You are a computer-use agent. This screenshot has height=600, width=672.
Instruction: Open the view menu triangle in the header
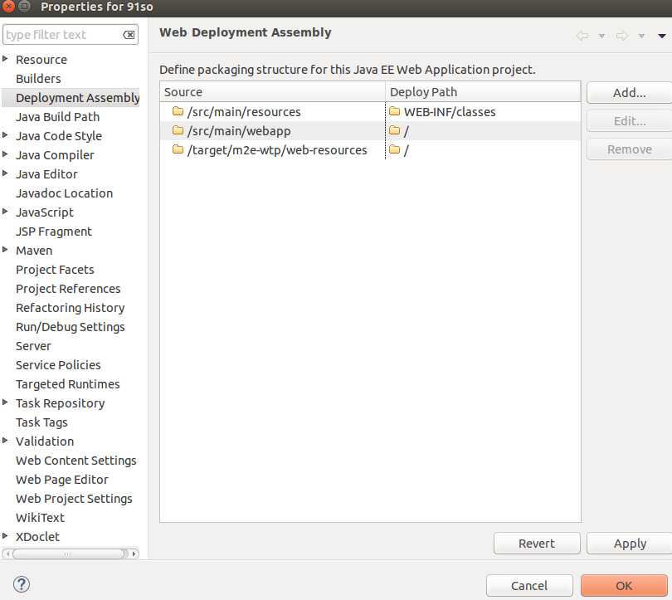tap(661, 36)
